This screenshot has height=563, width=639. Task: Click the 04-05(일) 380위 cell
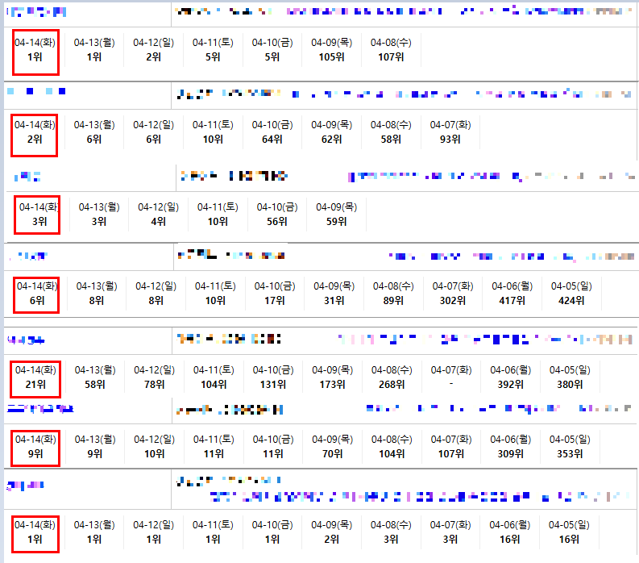pyautogui.click(x=570, y=377)
